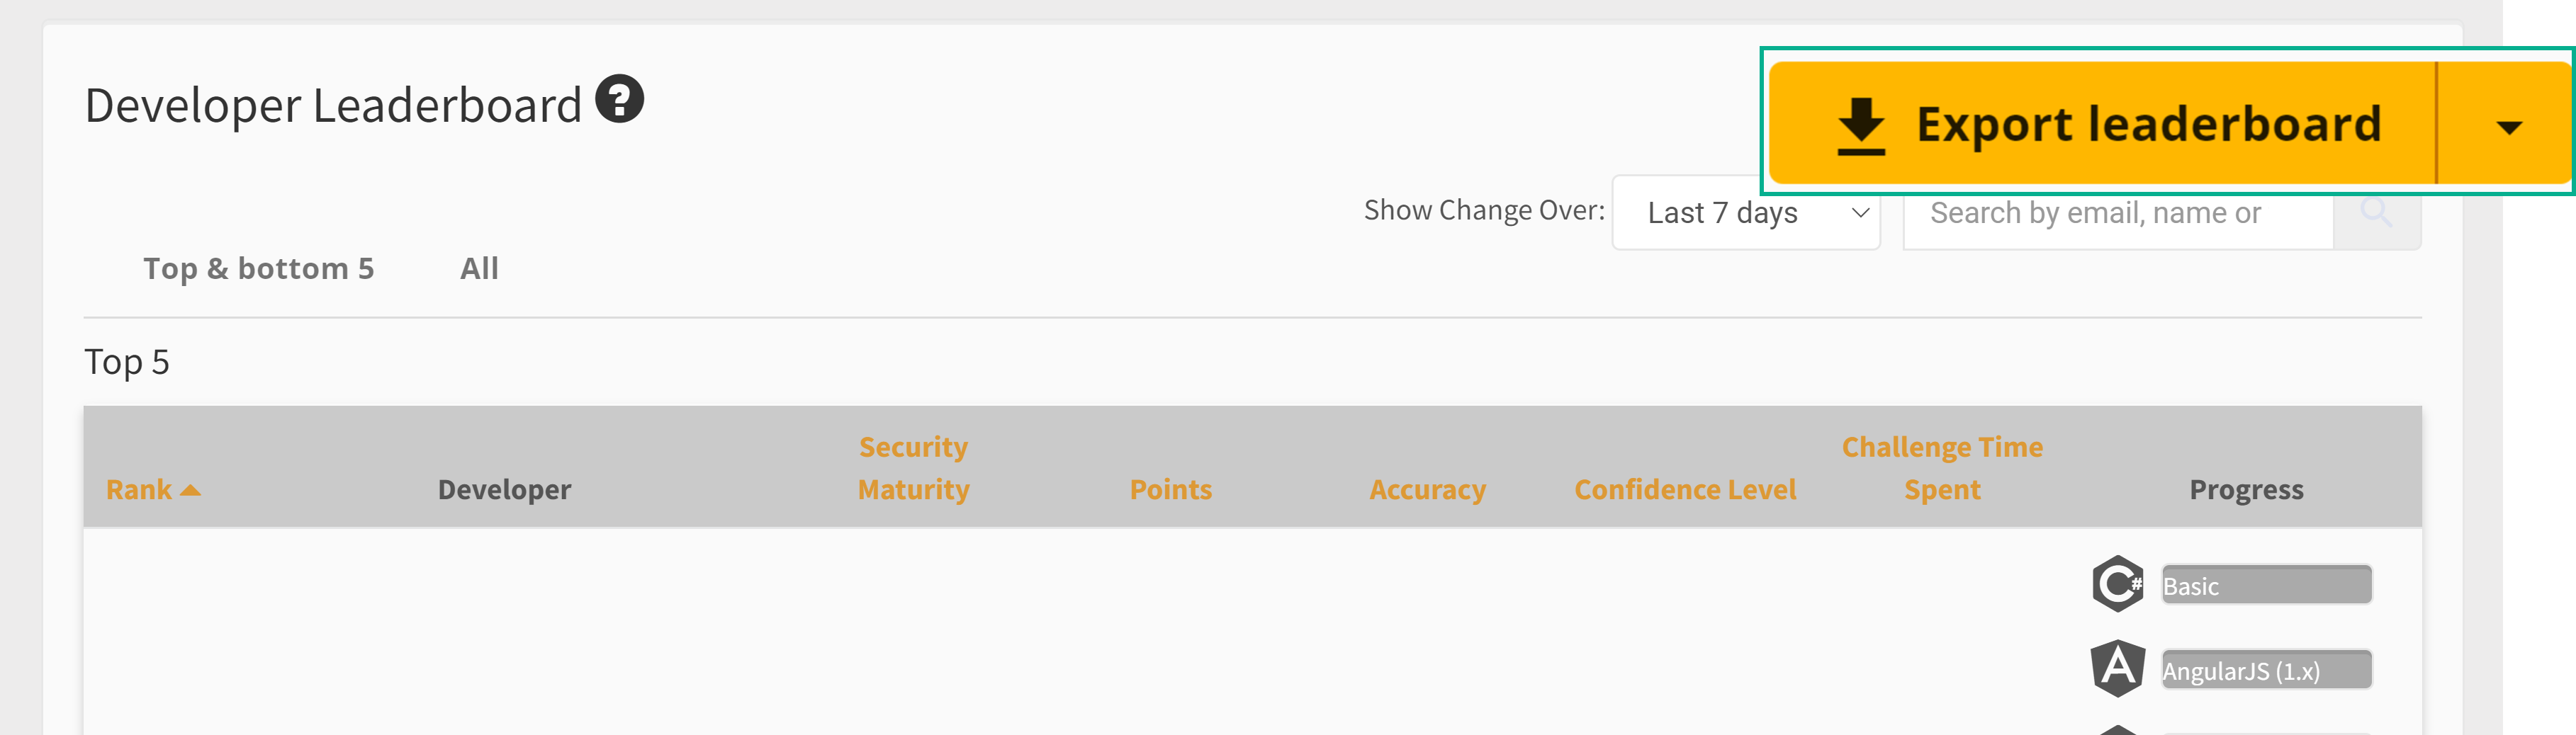The image size is (2576, 735).
Task: Click the search magnifier icon
Action: (x=2376, y=214)
